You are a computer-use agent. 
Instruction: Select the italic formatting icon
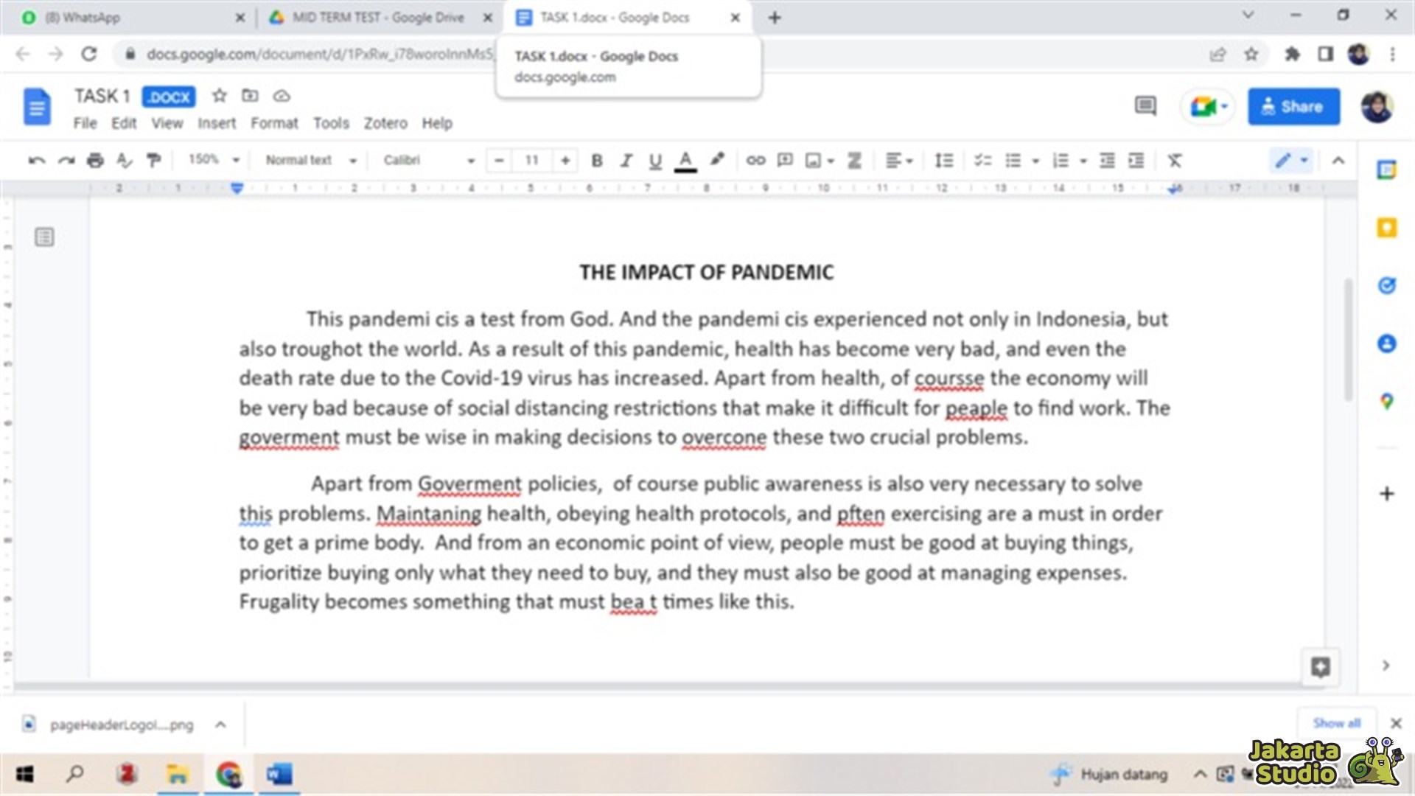(x=626, y=160)
